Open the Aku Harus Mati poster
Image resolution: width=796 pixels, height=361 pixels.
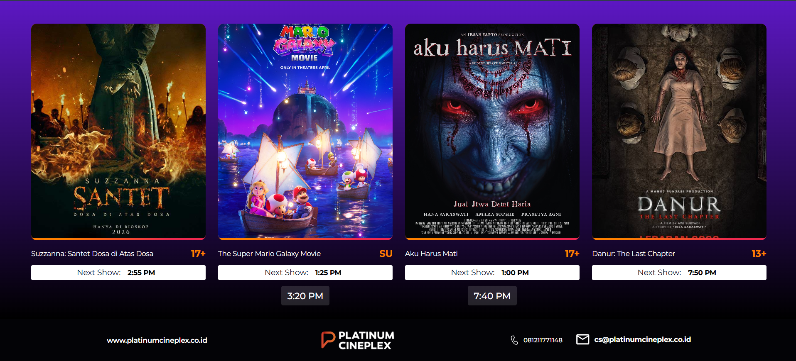point(492,132)
